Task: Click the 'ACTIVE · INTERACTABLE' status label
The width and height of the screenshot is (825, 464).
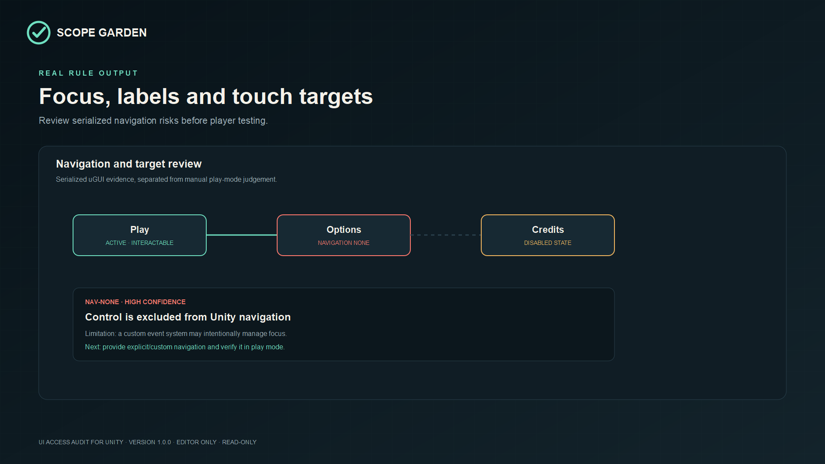Action: (x=140, y=243)
